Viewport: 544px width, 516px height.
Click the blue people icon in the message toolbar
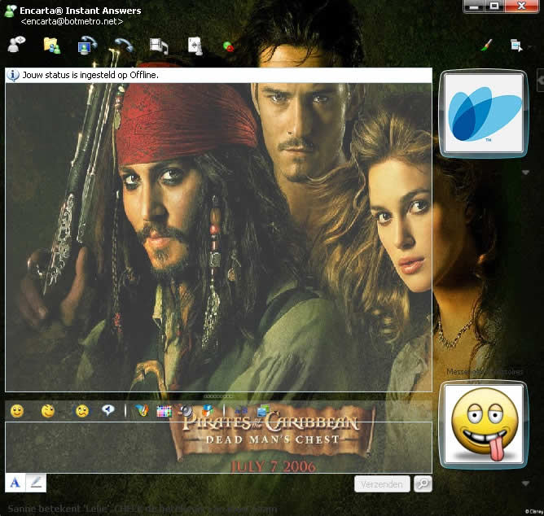[x=241, y=410]
